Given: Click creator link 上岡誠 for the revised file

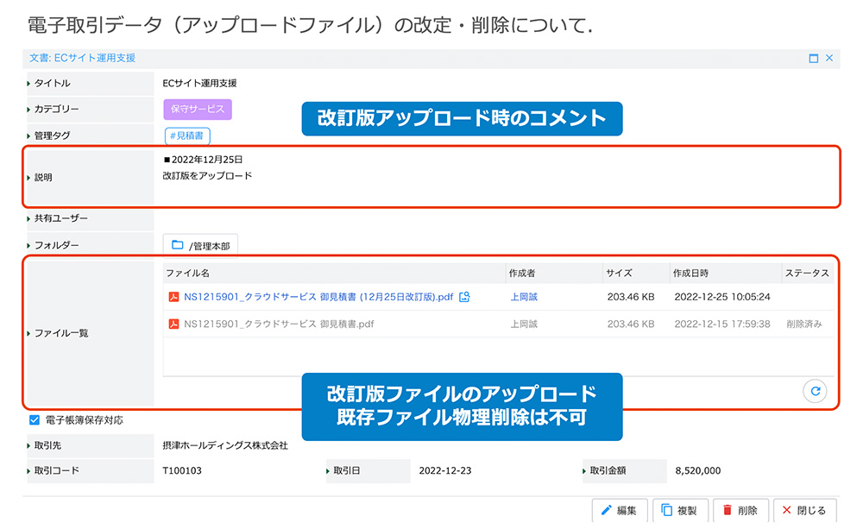Looking at the screenshot, I should (x=524, y=297).
